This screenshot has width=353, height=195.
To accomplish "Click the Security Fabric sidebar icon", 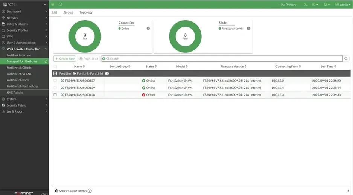I will [3, 105].
